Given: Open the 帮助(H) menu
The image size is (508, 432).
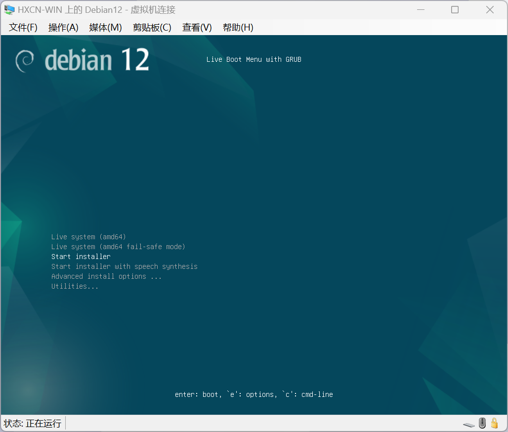Looking at the screenshot, I should (238, 28).
